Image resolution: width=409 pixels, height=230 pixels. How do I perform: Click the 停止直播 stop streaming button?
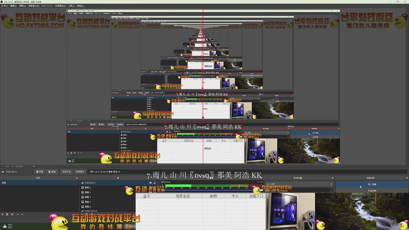click(x=372, y=184)
